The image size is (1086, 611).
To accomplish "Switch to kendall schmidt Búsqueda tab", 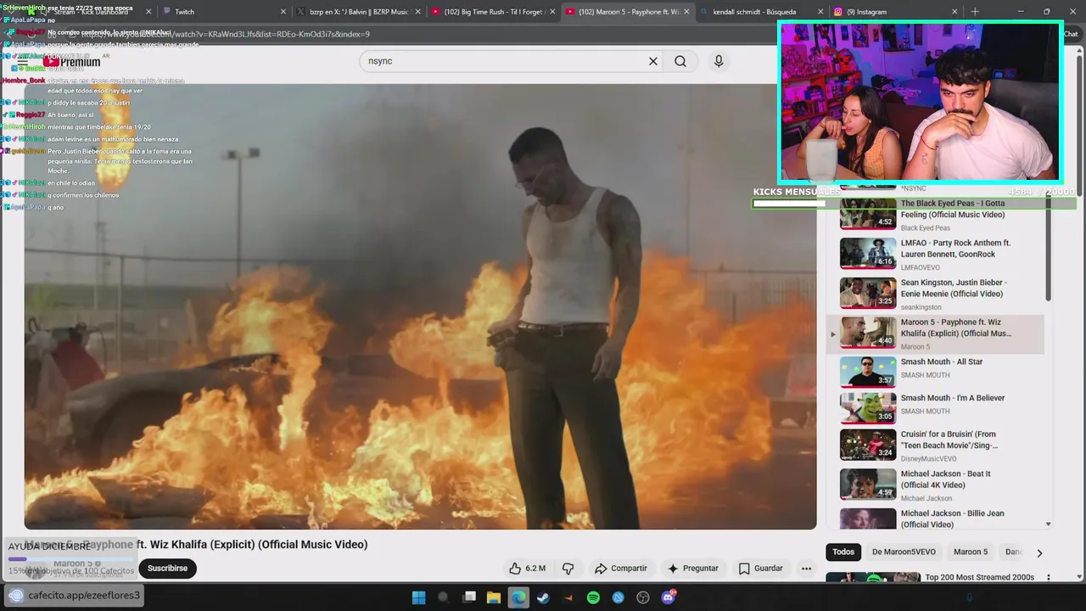I will pyautogui.click(x=759, y=12).
